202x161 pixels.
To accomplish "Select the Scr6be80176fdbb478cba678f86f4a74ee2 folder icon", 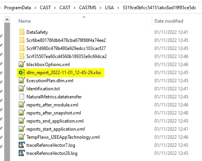I will pos(22,40).
